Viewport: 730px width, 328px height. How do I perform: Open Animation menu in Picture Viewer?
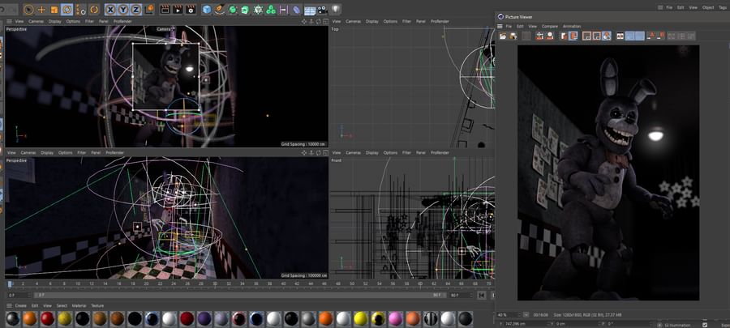[x=572, y=27]
